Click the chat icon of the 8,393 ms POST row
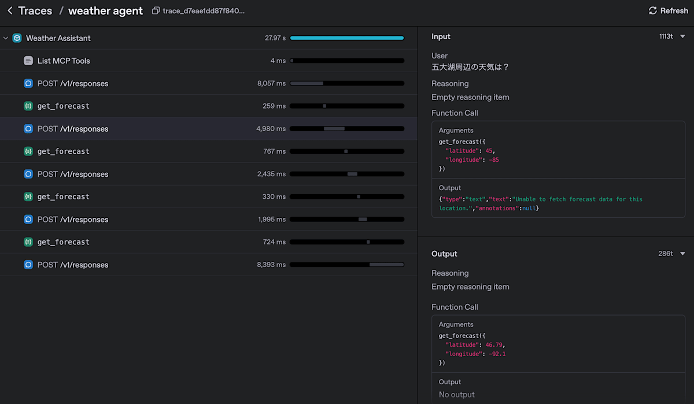The image size is (694, 404). 28,265
